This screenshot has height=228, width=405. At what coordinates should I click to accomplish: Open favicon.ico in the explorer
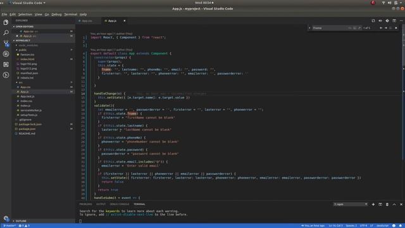pos(27,54)
